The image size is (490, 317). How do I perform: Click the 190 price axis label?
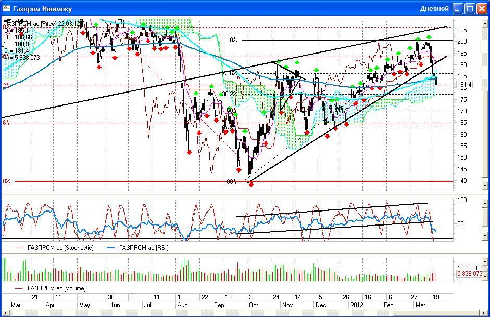click(x=462, y=65)
